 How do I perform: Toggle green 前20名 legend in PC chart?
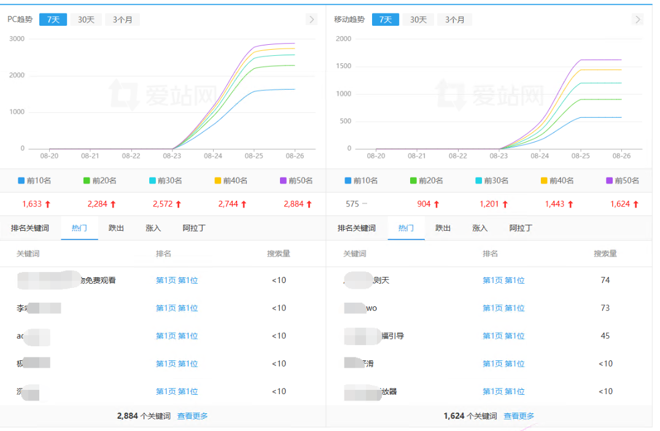point(99,181)
